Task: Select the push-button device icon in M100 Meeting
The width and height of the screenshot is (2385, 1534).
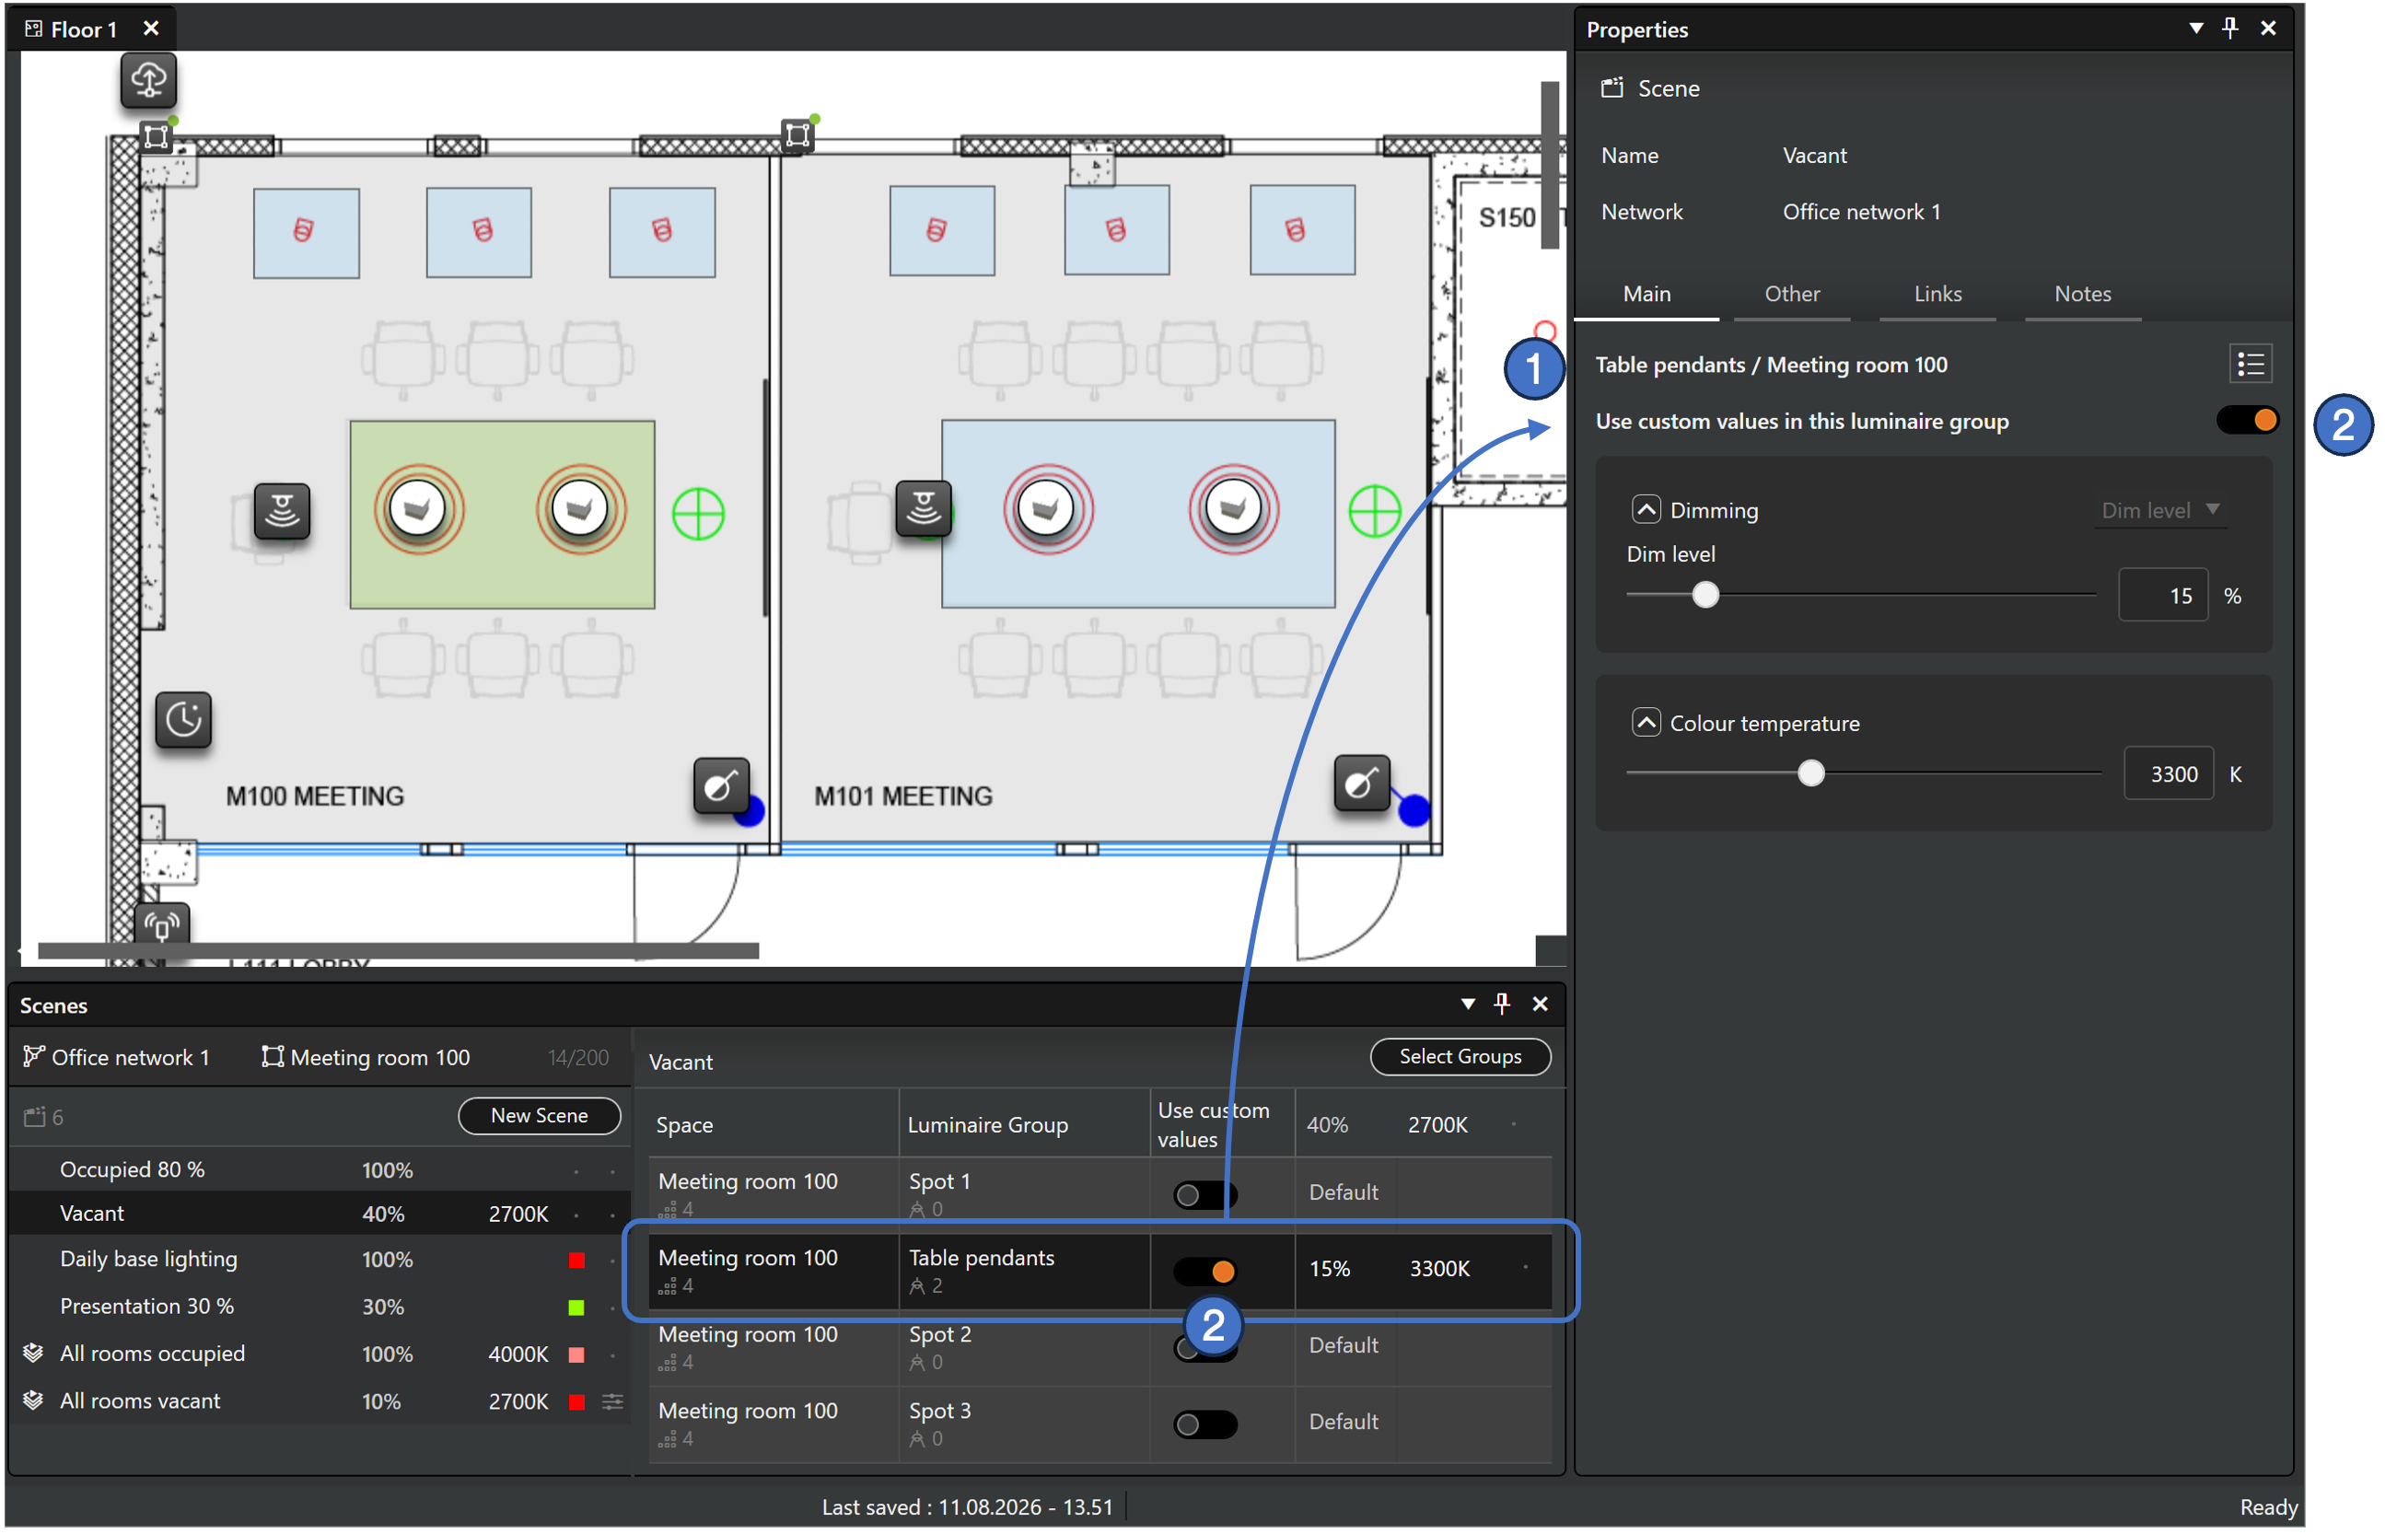Action: (x=721, y=786)
